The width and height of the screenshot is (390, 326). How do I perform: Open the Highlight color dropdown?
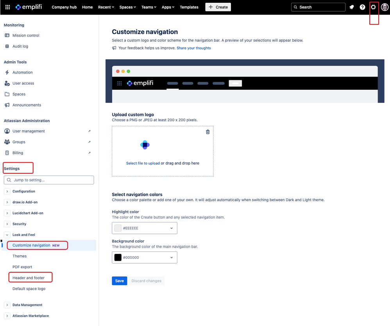145,228
